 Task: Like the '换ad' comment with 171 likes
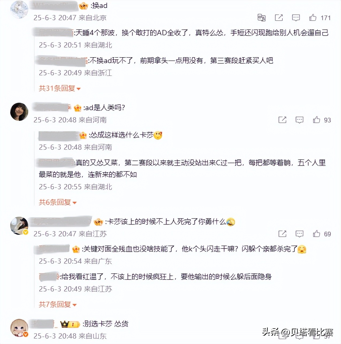coord(312,18)
